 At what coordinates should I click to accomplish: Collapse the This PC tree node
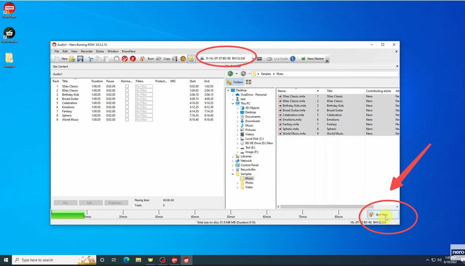click(233, 104)
